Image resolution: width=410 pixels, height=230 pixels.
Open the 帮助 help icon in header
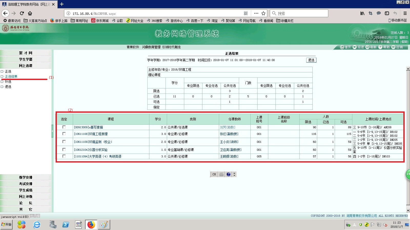coord(380,47)
